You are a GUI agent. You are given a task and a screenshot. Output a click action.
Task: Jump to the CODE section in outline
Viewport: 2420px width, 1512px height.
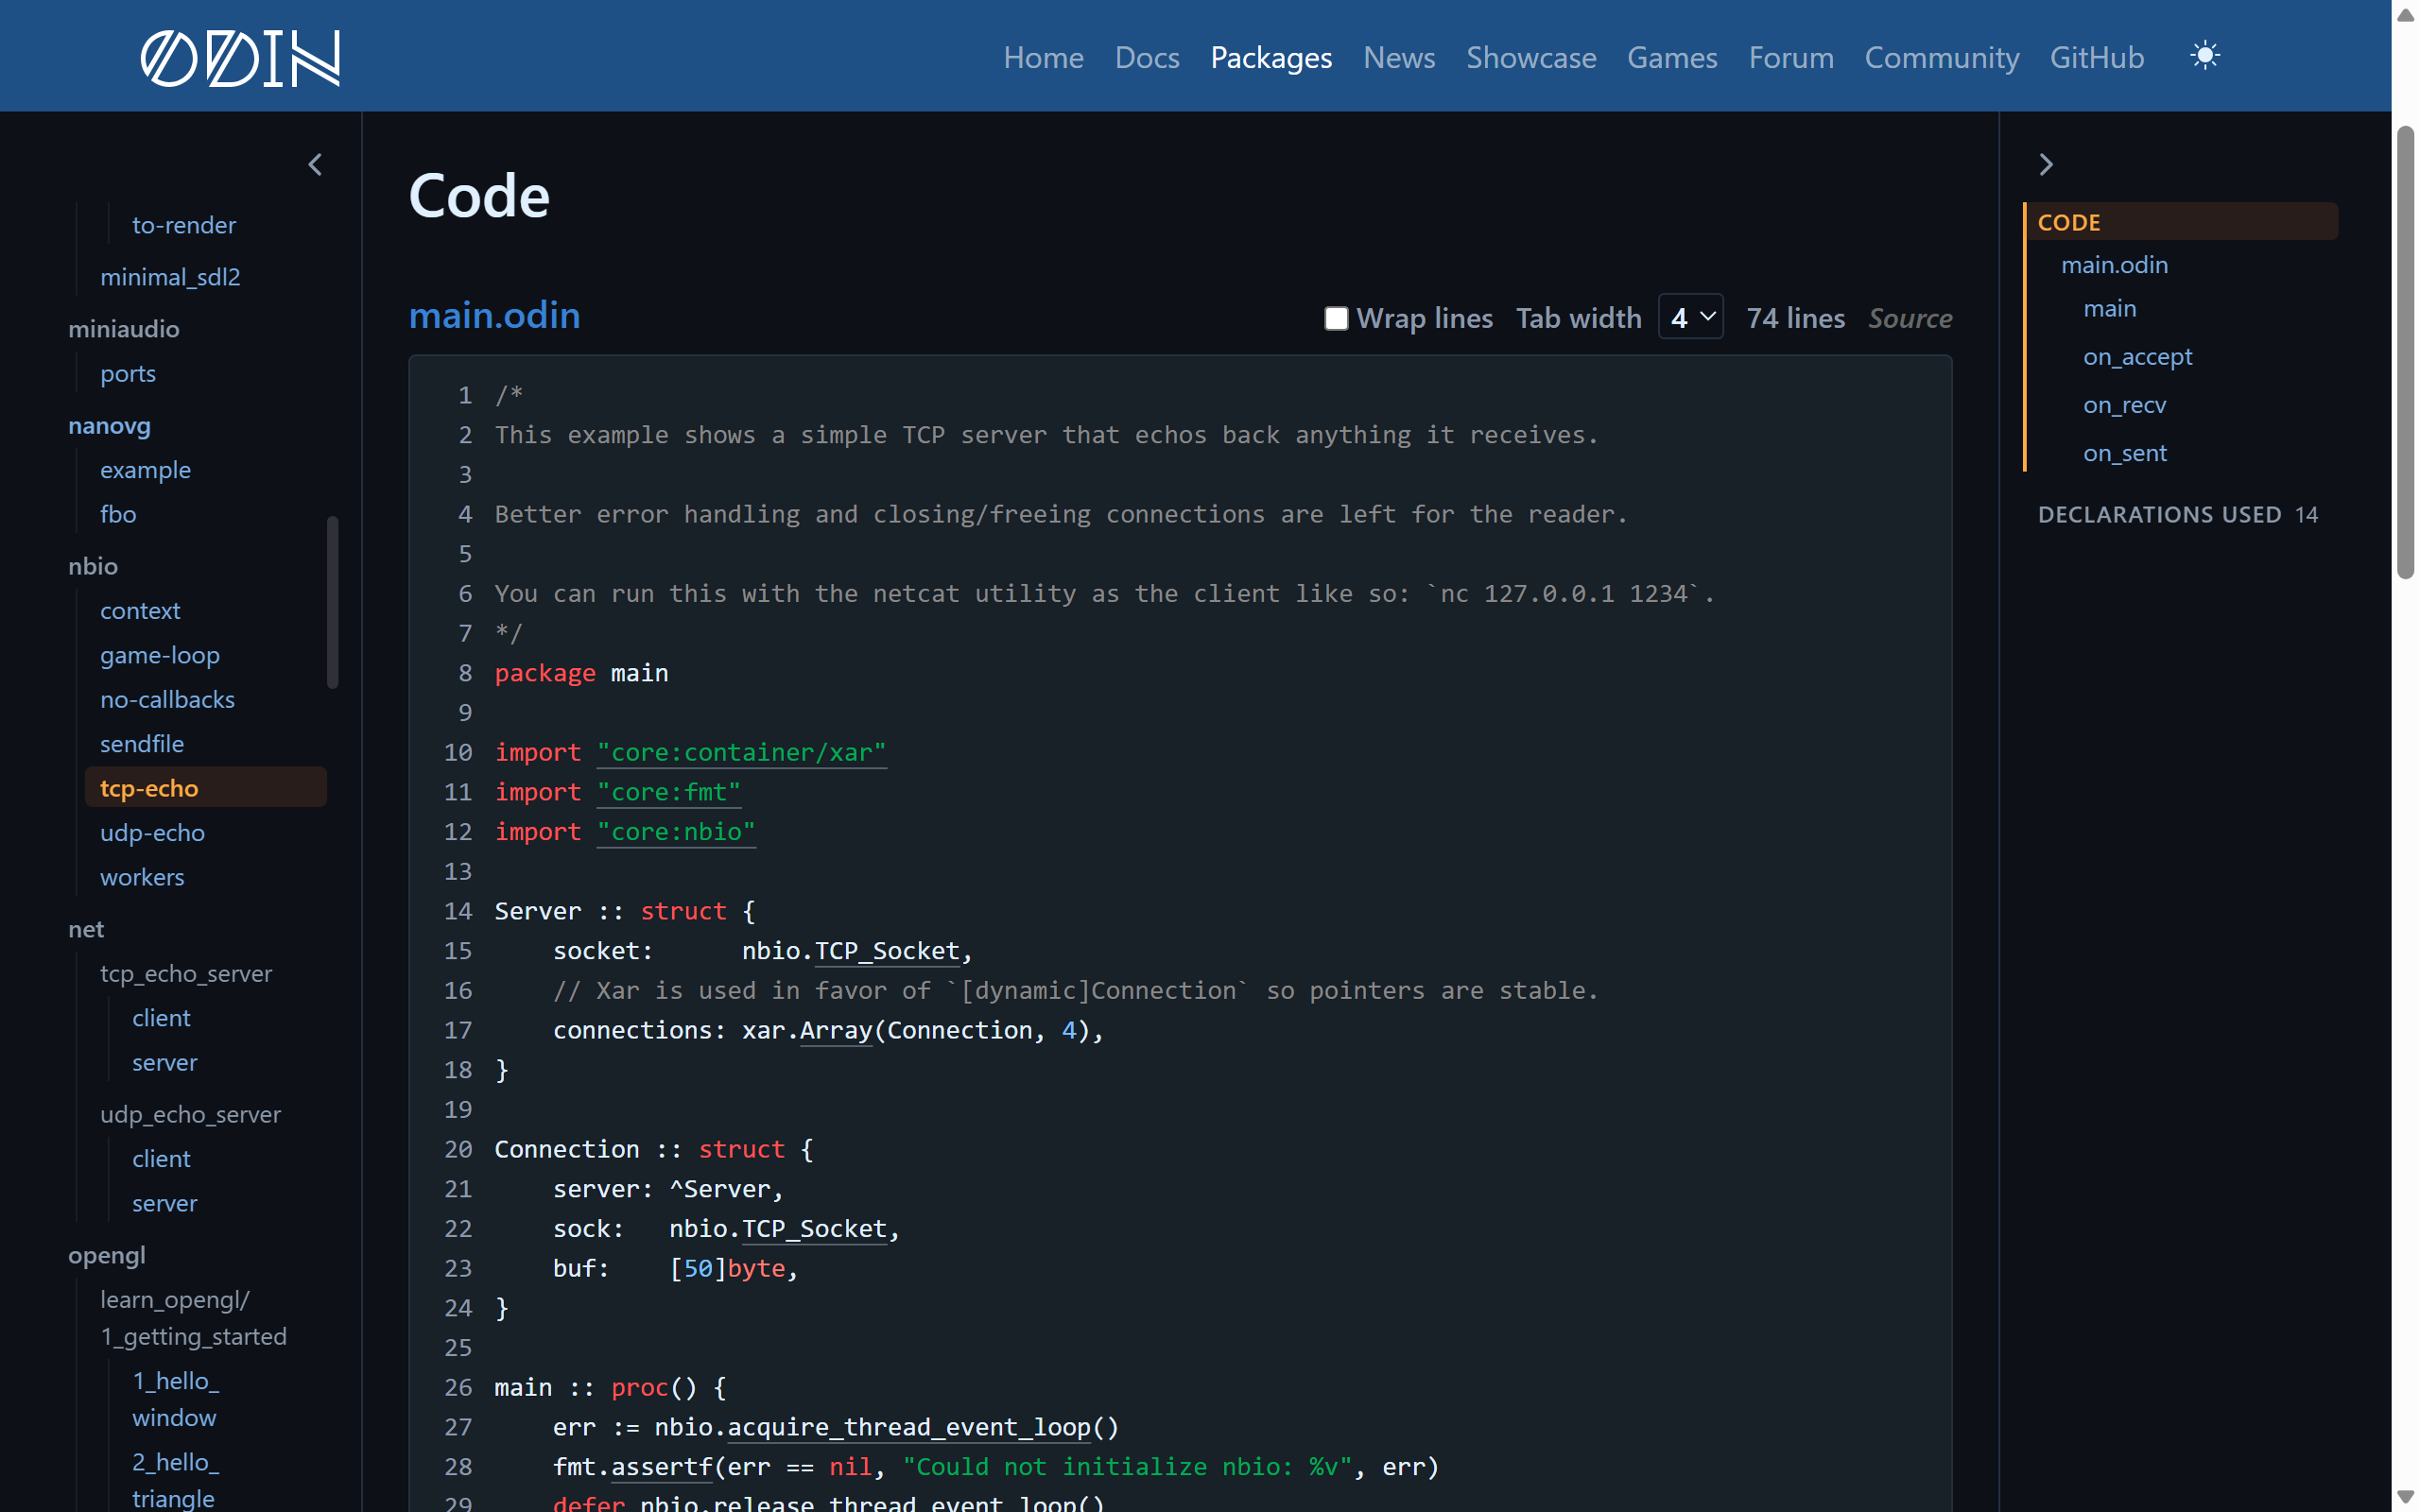tap(2180, 222)
